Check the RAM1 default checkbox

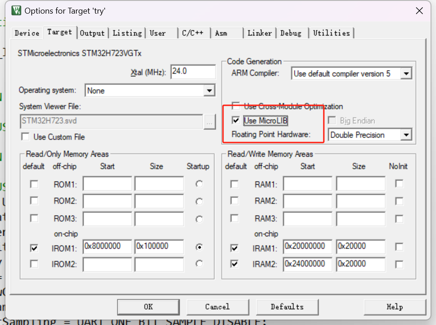(234, 184)
